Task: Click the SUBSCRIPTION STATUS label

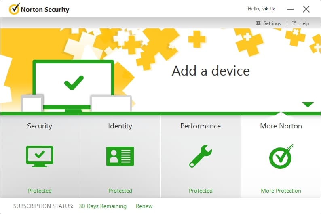Action: (x=43, y=206)
